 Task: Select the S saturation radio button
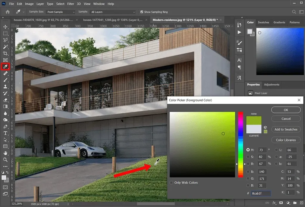click(248, 157)
